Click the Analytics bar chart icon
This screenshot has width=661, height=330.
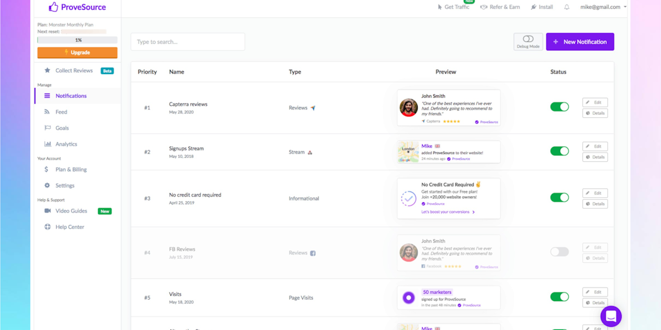[x=47, y=144]
